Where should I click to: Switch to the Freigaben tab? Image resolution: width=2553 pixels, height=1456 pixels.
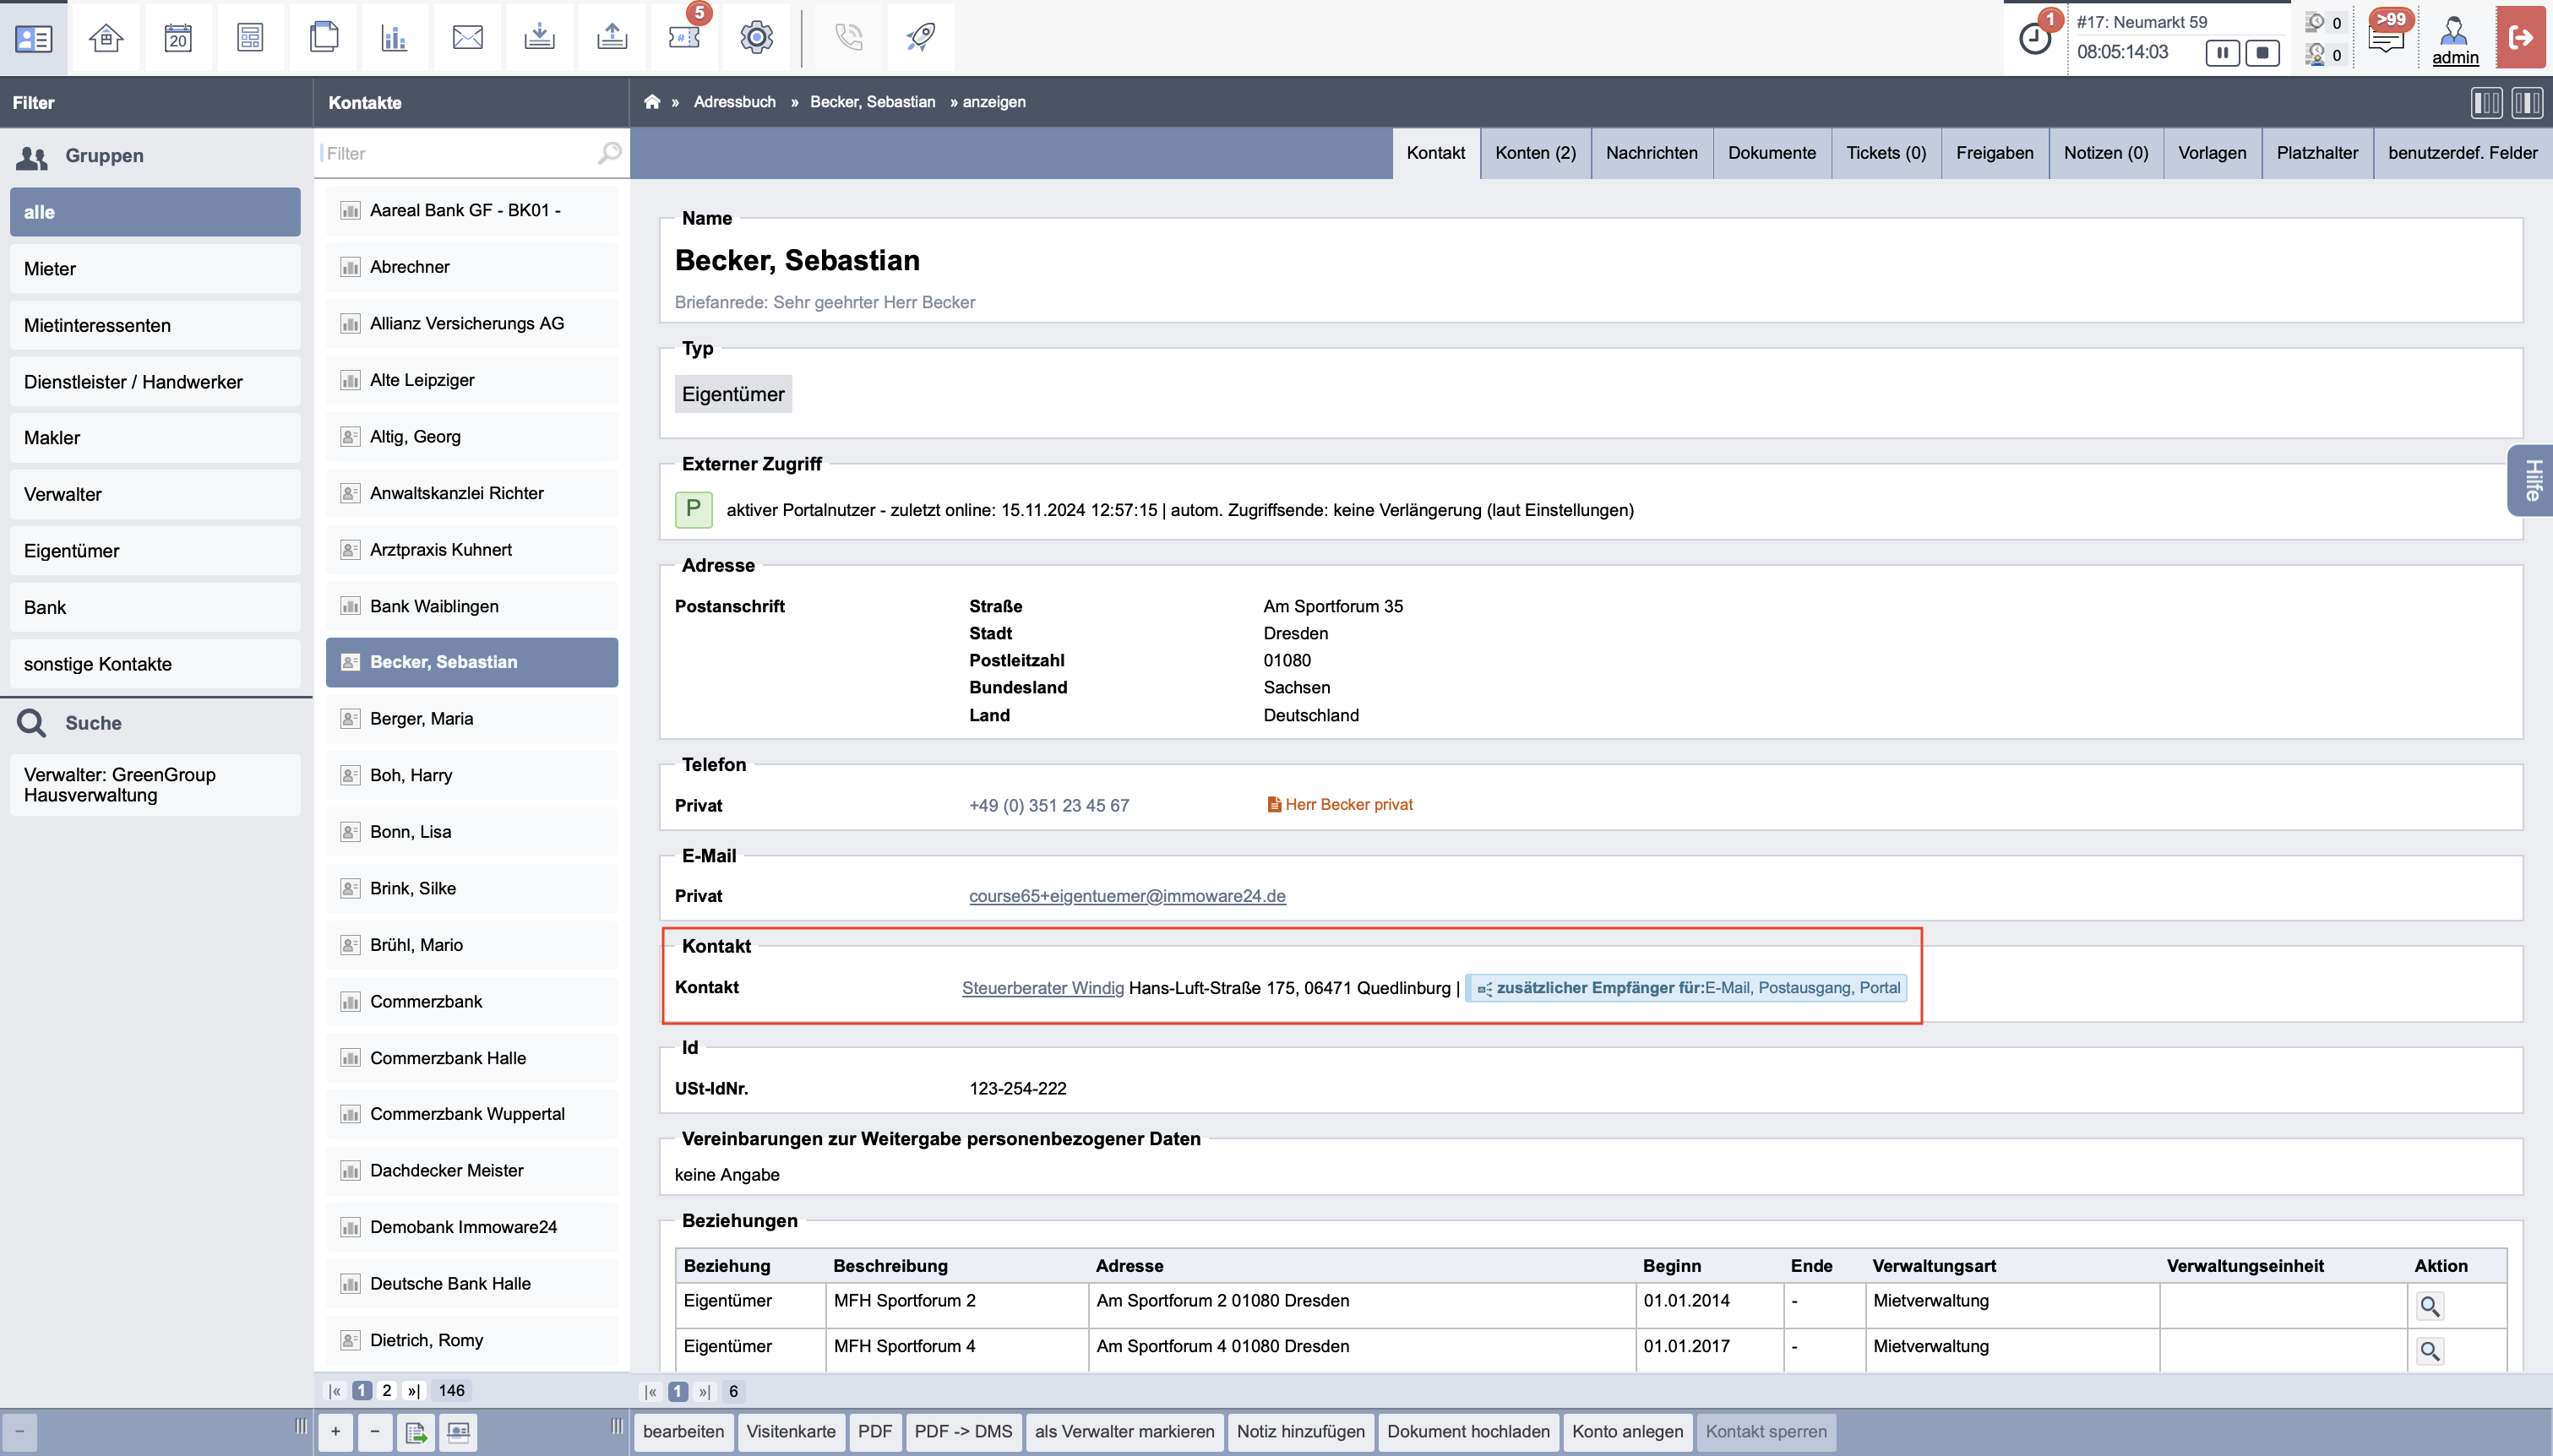click(x=1994, y=153)
